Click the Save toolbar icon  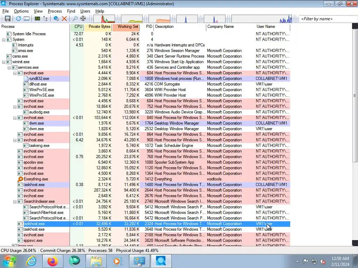click(8, 19)
